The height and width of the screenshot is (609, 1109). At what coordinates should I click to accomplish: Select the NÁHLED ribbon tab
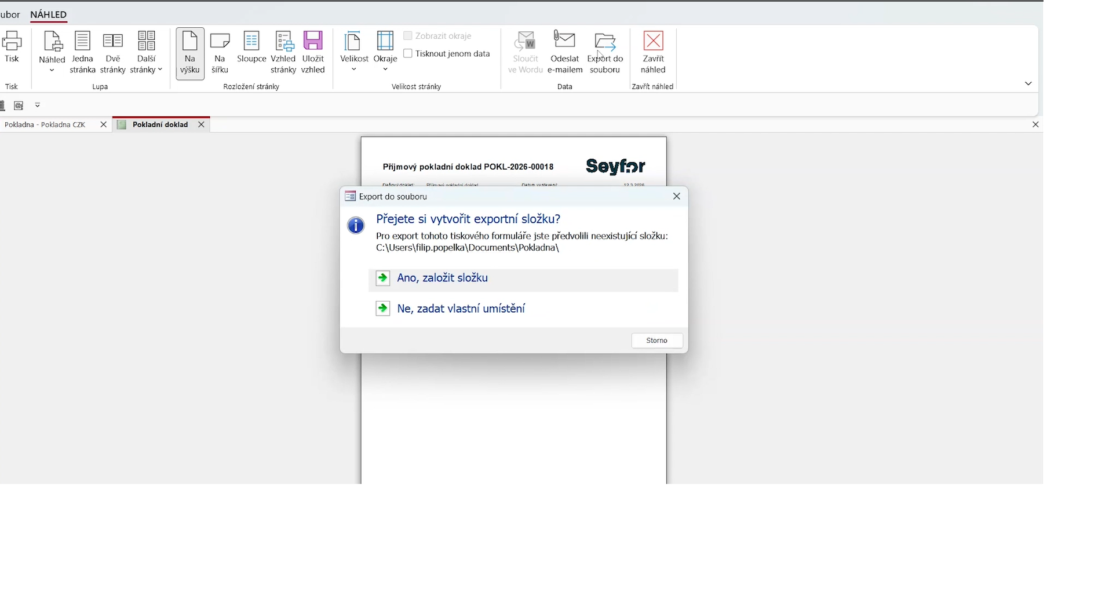coord(48,14)
